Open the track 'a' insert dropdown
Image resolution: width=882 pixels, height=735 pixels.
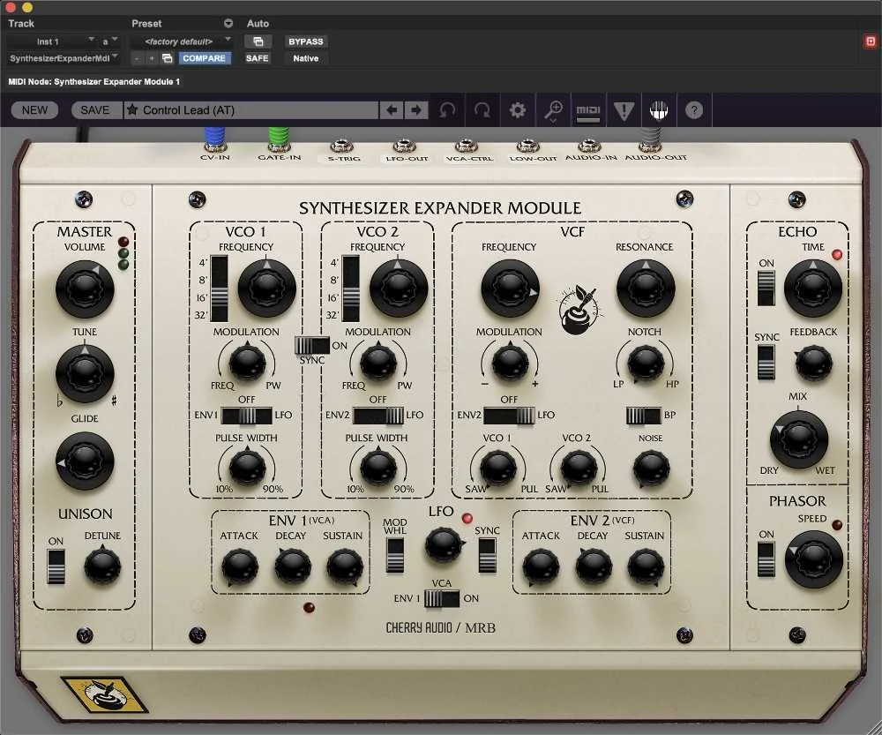[x=109, y=41]
